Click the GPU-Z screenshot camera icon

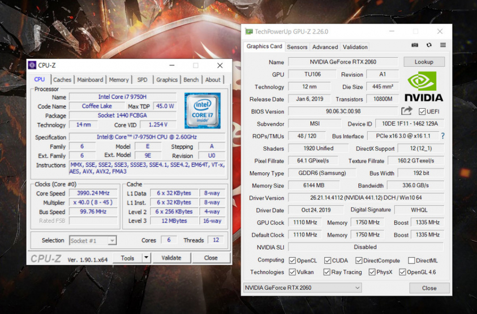(415, 45)
